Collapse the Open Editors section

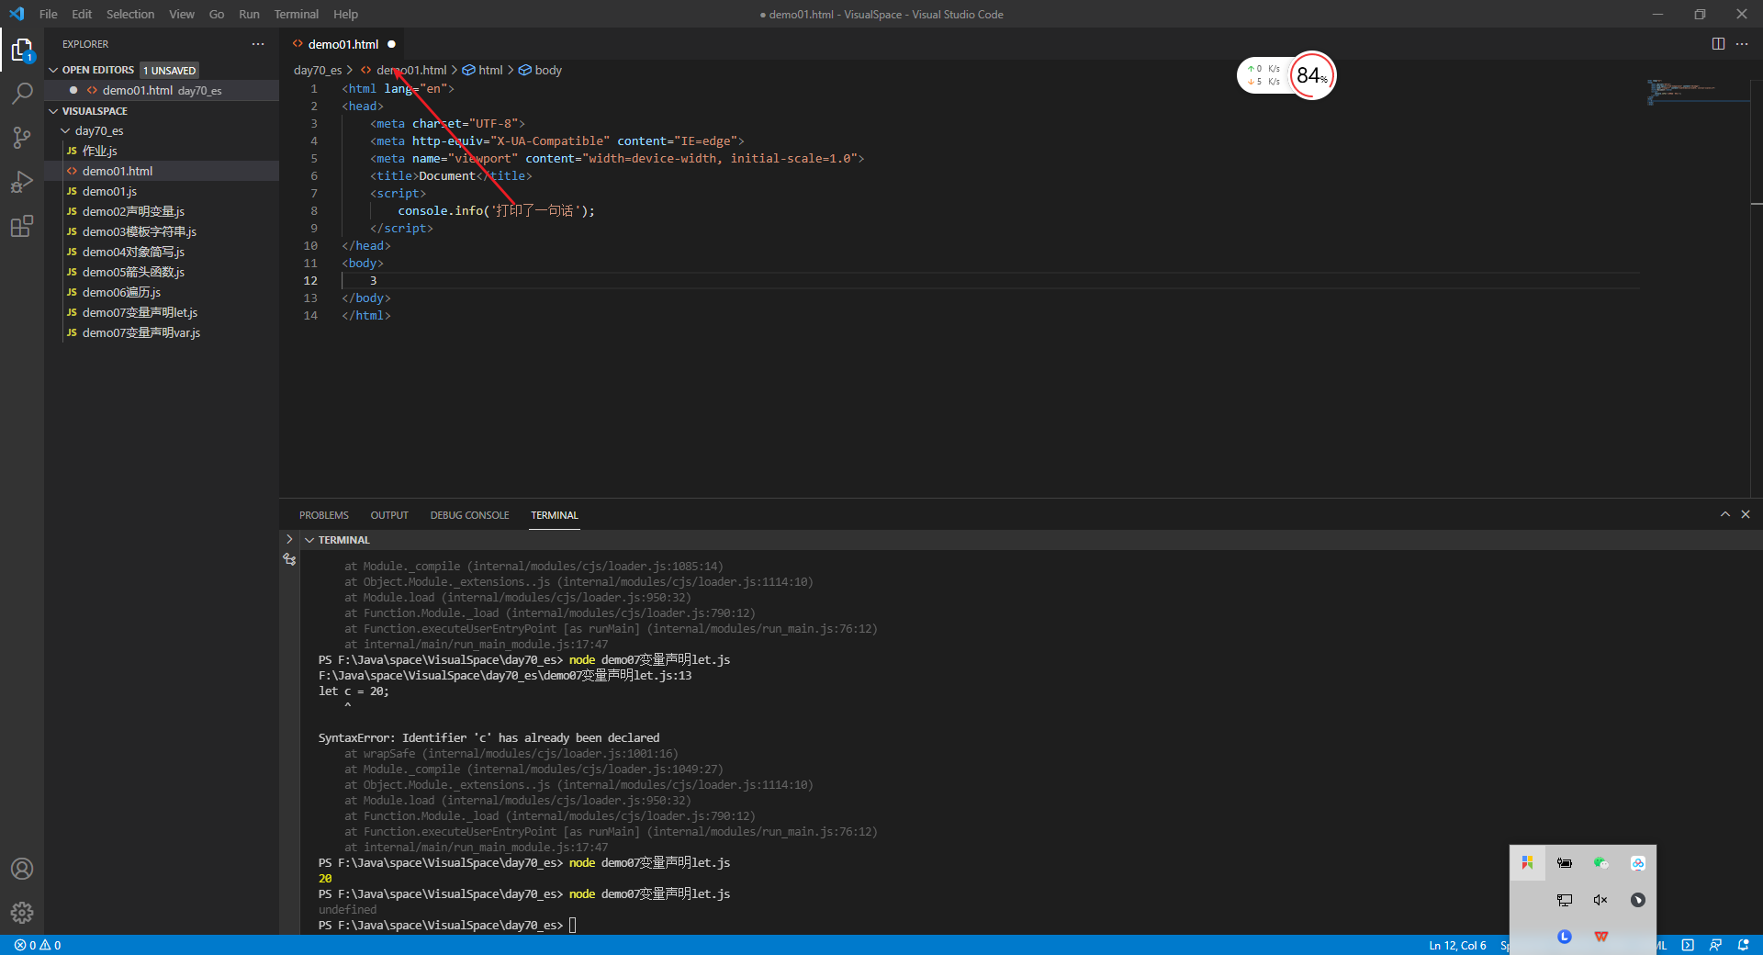coord(53,70)
